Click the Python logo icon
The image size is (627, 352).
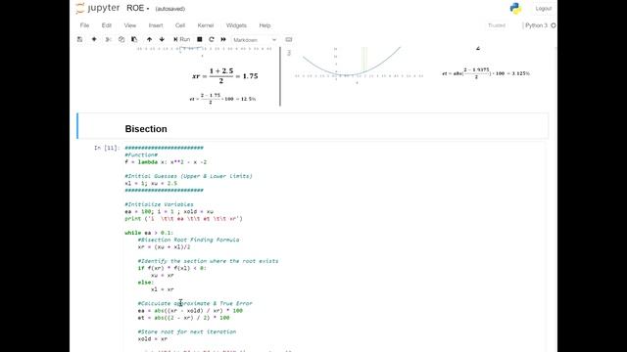click(x=515, y=9)
